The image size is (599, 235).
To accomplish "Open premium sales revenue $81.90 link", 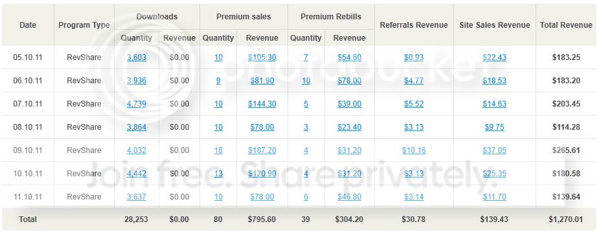I will 262,81.
